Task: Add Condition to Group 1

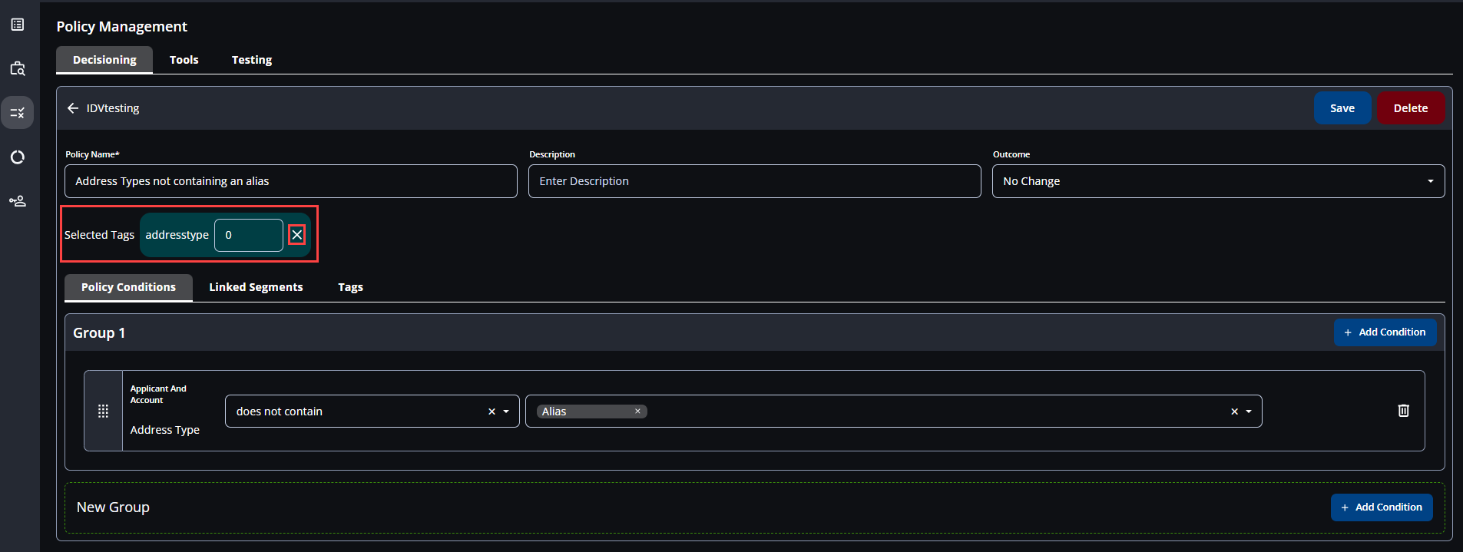Action: click(1385, 332)
